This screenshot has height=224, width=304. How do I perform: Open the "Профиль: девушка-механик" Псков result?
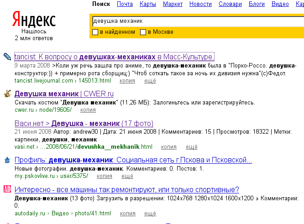133,160
